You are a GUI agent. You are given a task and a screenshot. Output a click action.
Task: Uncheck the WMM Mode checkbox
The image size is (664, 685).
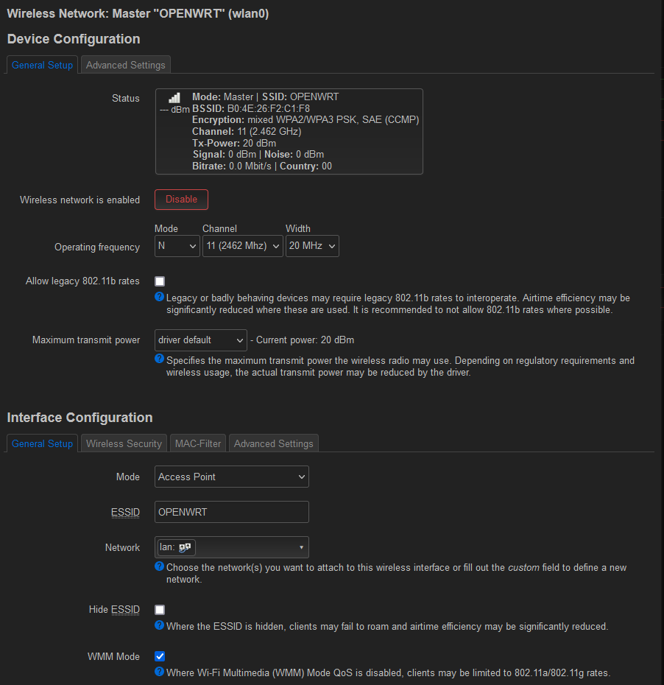(x=160, y=656)
